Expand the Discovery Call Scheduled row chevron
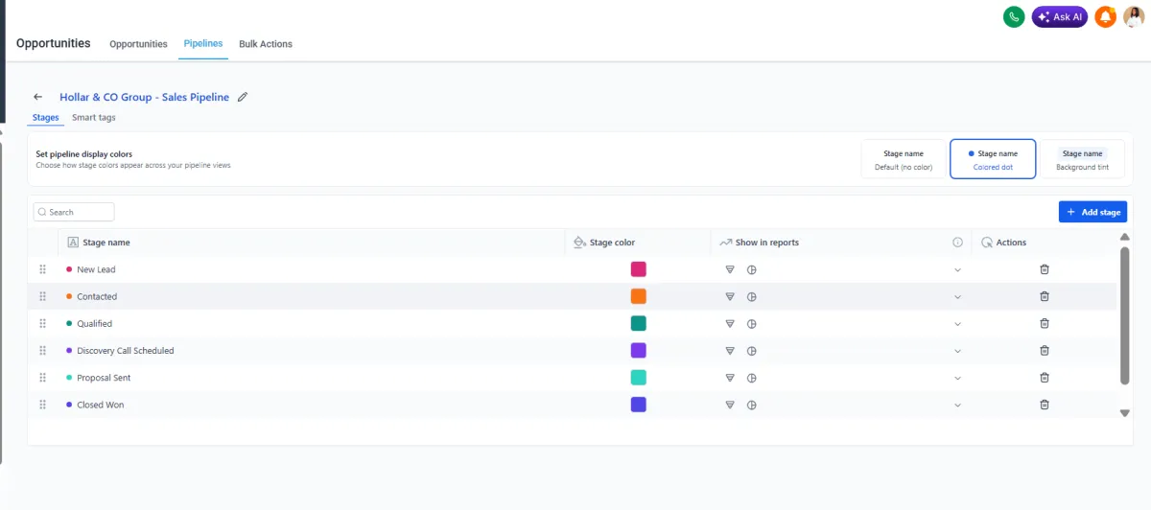 957,351
